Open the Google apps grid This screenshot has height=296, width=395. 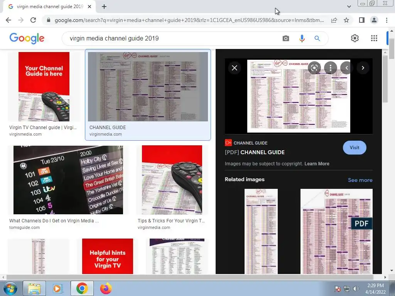point(374,38)
